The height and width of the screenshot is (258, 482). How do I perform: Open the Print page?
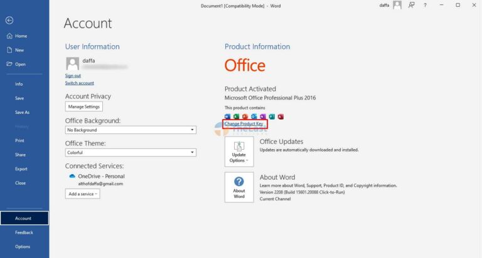tap(19, 140)
